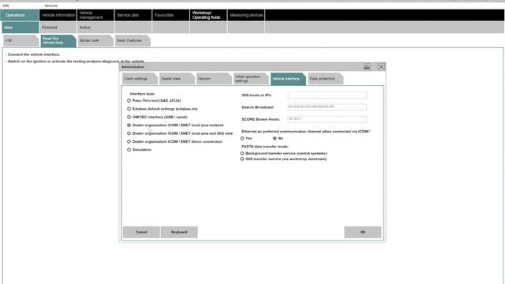Viewport: 505px width, 284px height.
Task: Open Read Out Vehicle Data tab
Action: (58, 41)
